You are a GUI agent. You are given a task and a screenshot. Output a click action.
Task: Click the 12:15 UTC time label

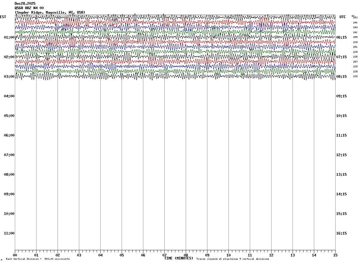tap(341, 155)
